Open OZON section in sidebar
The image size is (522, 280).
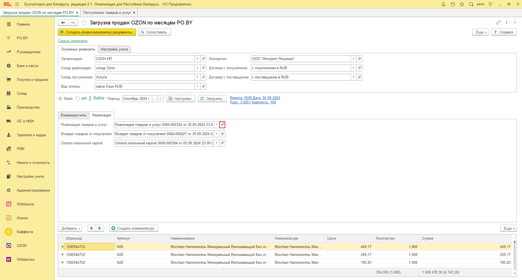27,246
